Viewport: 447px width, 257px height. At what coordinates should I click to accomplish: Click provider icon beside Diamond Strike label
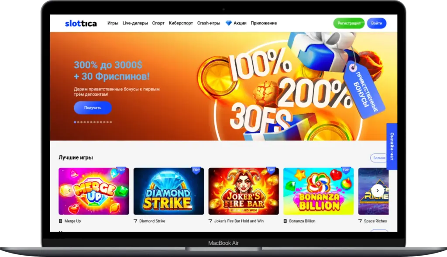click(x=135, y=221)
